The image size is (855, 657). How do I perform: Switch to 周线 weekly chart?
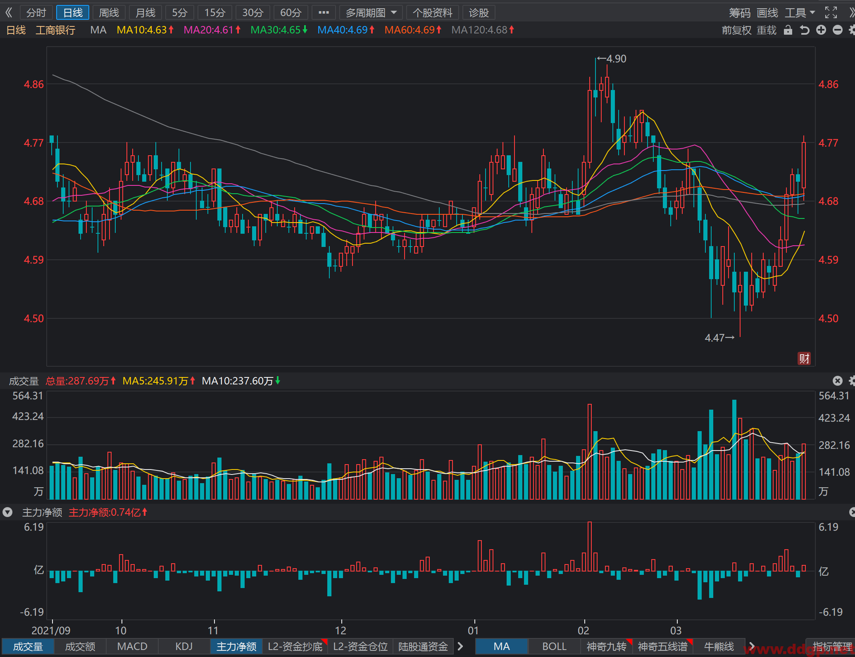click(109, 13)
